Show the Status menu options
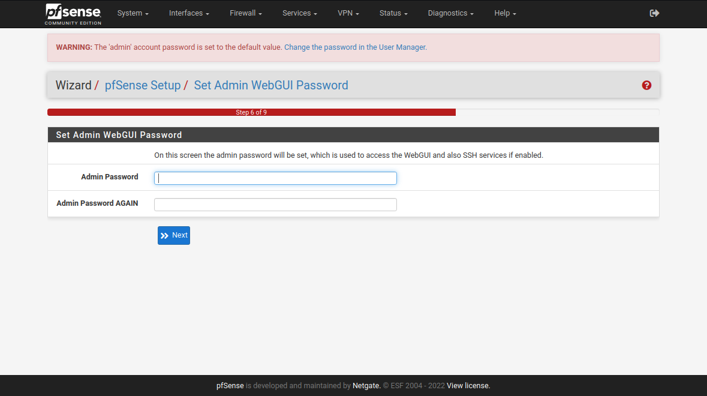 pyautogui.click(x=393, y=13)
